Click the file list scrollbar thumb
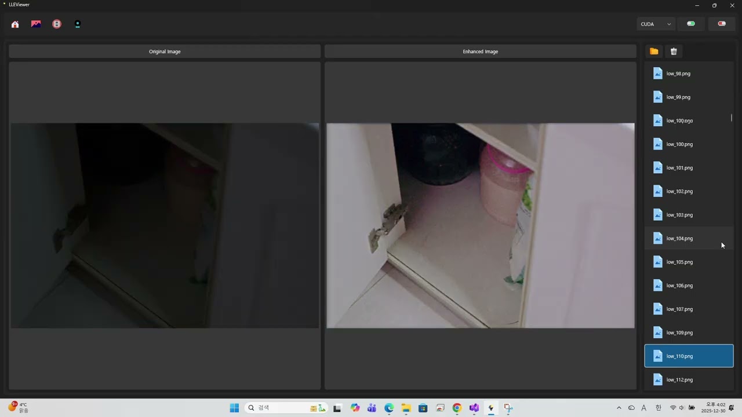 coord(732,118)
